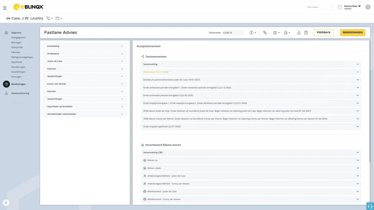Click the eBLINQX logo

28,7
